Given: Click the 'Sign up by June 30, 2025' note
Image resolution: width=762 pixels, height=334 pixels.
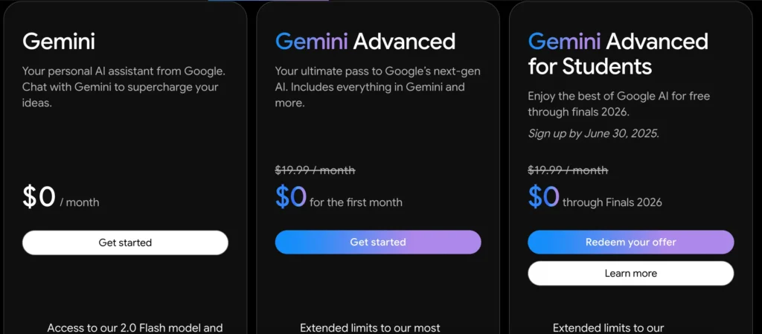Looking at the screenshot, I should [593, 133].
